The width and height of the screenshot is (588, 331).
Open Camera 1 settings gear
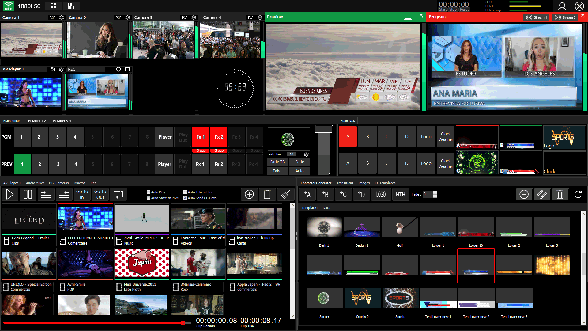[x=62, y=17]
